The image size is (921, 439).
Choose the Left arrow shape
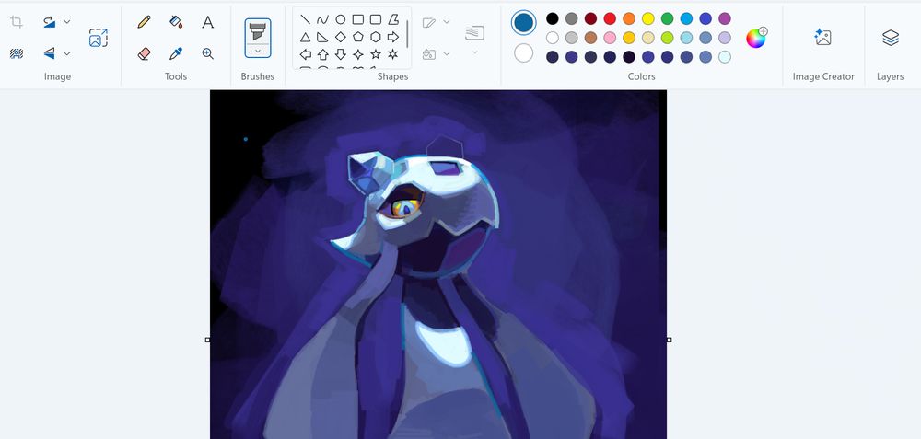pos(306,54)
